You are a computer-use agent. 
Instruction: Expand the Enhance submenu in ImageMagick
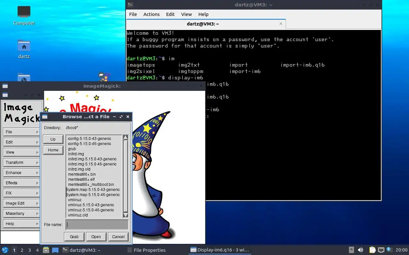pyautogui.click(x=21, y=173)
